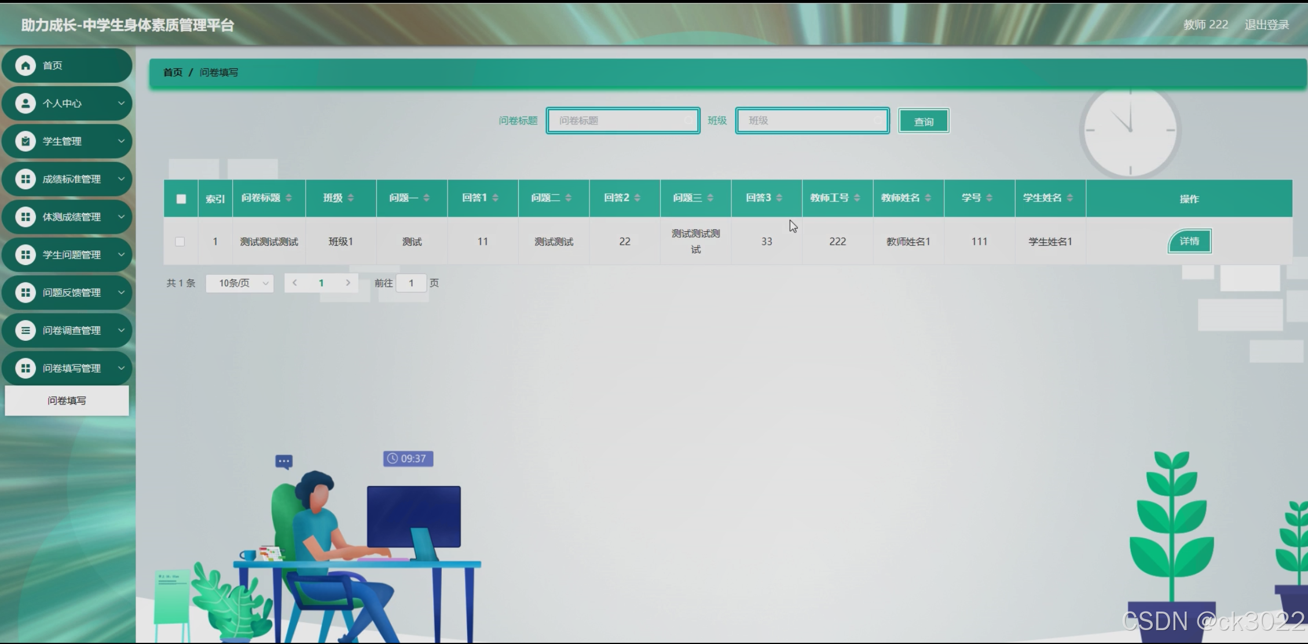Open the 10条/页 page size dropdown
Image resolution: width=1308 pixels, height=644 pixels.
click(x=240, y=283)
